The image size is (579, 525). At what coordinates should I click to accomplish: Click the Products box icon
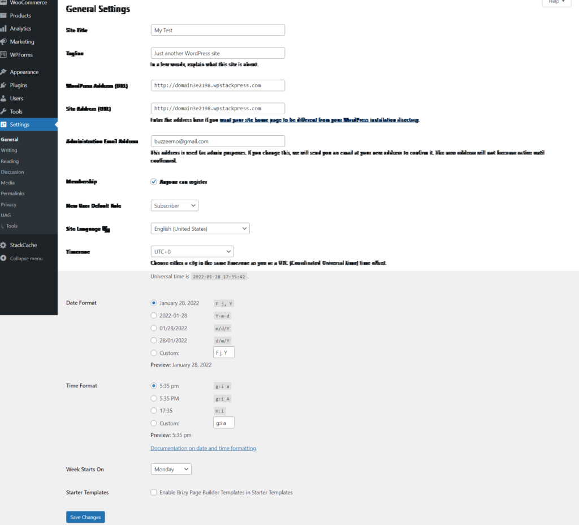click(x=3, y=15)
